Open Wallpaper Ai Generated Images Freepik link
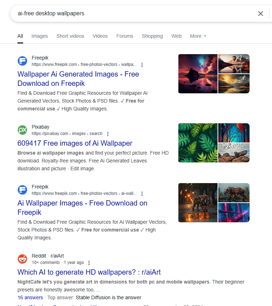 (78, 79)
